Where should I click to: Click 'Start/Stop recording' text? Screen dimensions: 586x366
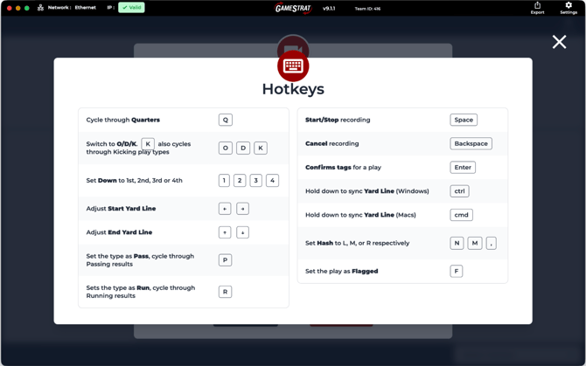338,120
